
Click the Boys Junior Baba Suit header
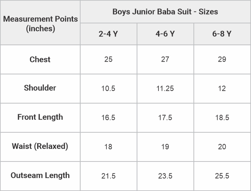[x=165, y=12]
